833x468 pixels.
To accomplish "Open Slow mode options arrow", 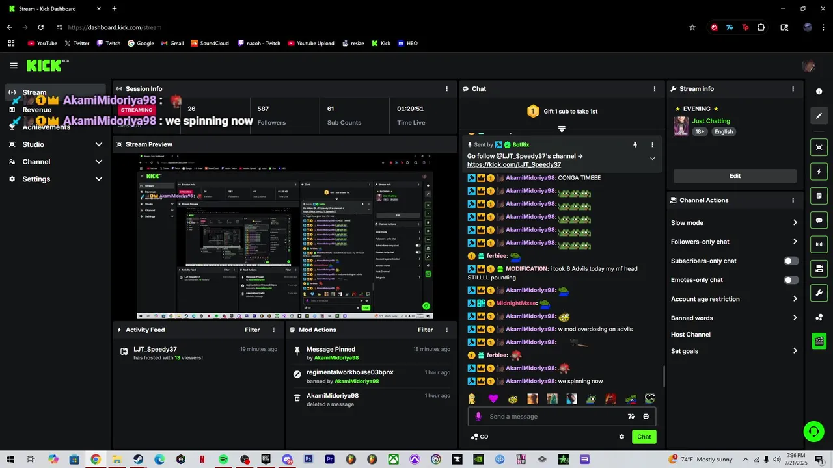I will pos(795,223).
